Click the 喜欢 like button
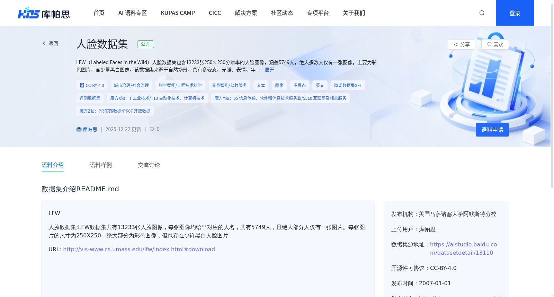554x297 pixels. tap(495, 44)
